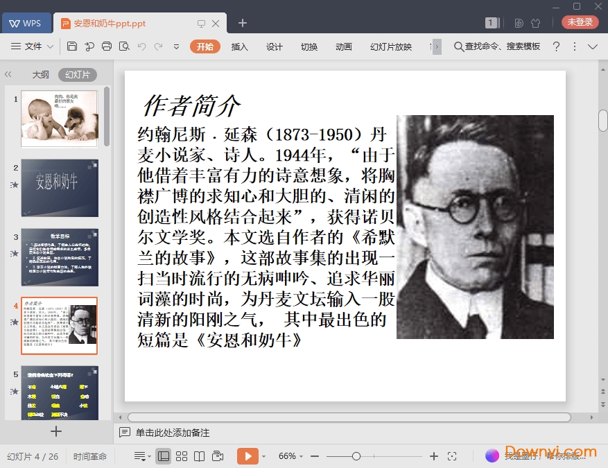The image size is (608, 468).
Task: Open the skin/shirt icon in title bar
Action: pyautogui.click(x=535, y=23)
